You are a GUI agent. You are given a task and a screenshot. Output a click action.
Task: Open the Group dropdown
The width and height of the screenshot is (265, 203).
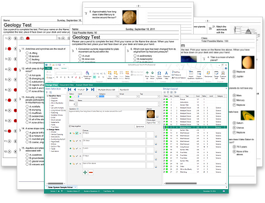(138, 97)
